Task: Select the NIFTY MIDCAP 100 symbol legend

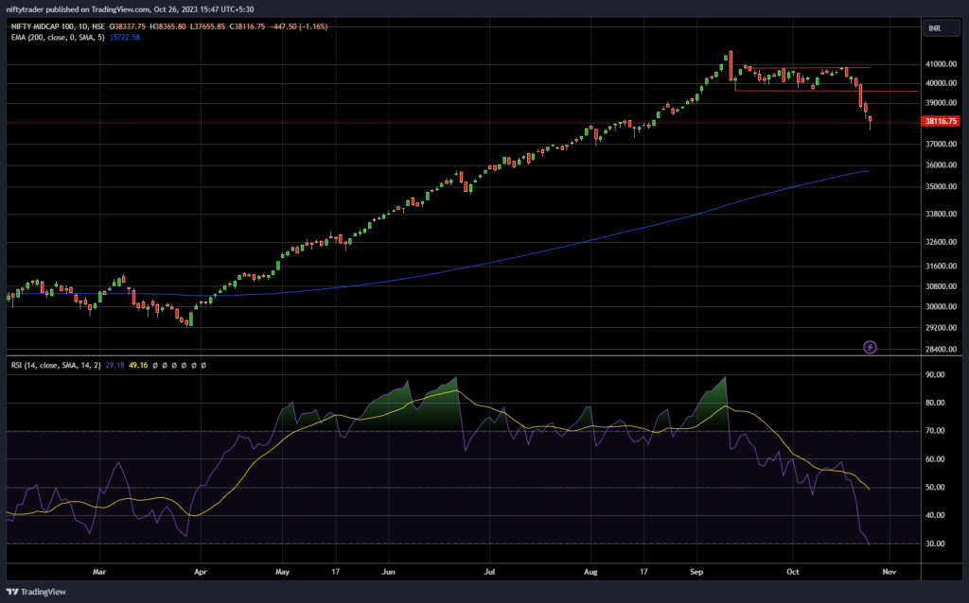Action: pyautogui.click(x=58, y=26)
